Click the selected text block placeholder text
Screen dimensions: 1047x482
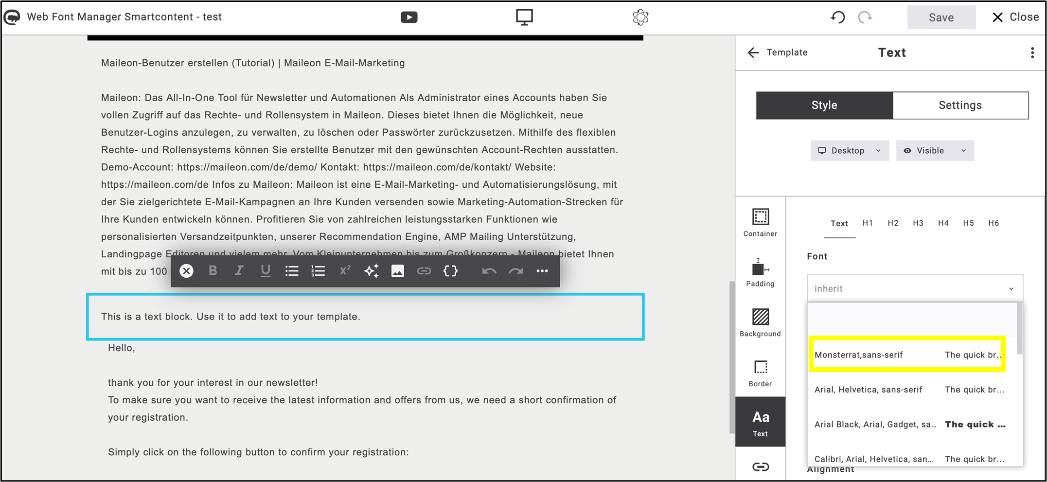pyautogui.click(x=231, y=317)
